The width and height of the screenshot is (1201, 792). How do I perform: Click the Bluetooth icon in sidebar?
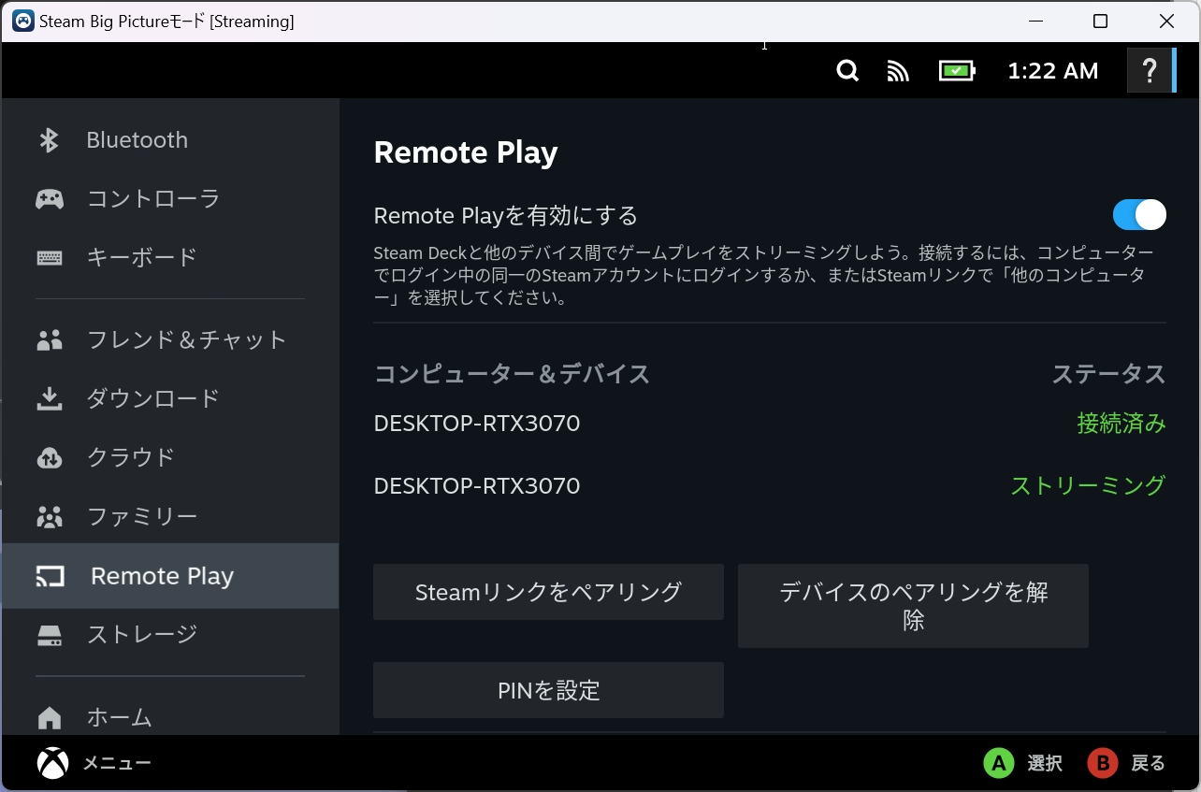tap(50, 140)
